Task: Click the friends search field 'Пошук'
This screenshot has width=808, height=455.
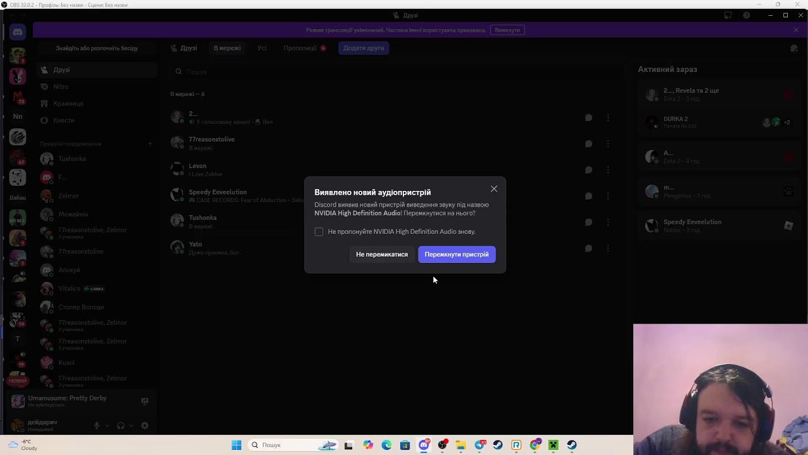Action: pyautogui.click(x=398, y=72)
